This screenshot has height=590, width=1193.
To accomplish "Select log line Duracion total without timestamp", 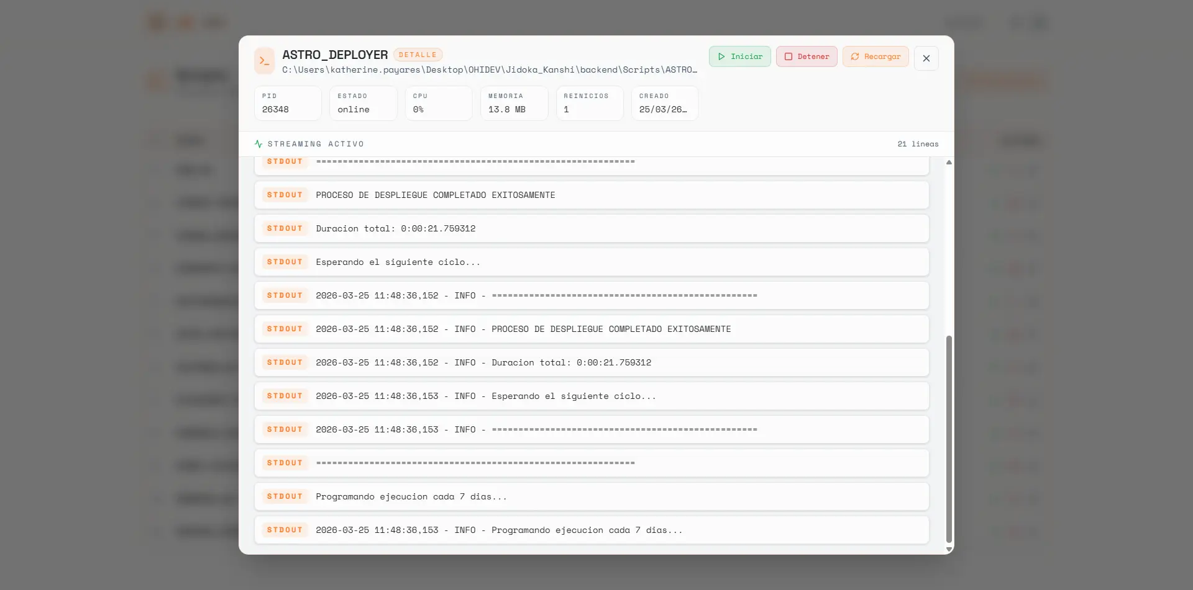I will pos(592,229).
